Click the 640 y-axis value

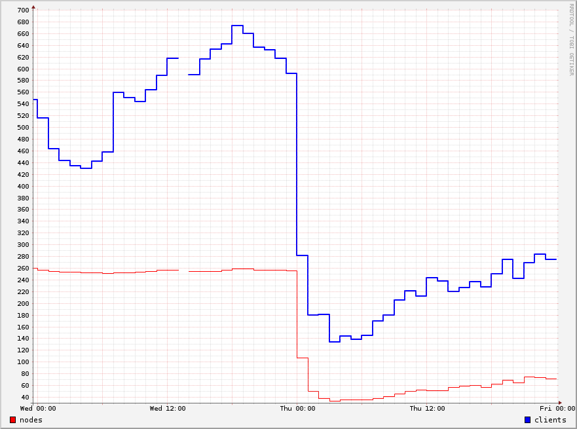pyautogui.click(x=23, y=46)
